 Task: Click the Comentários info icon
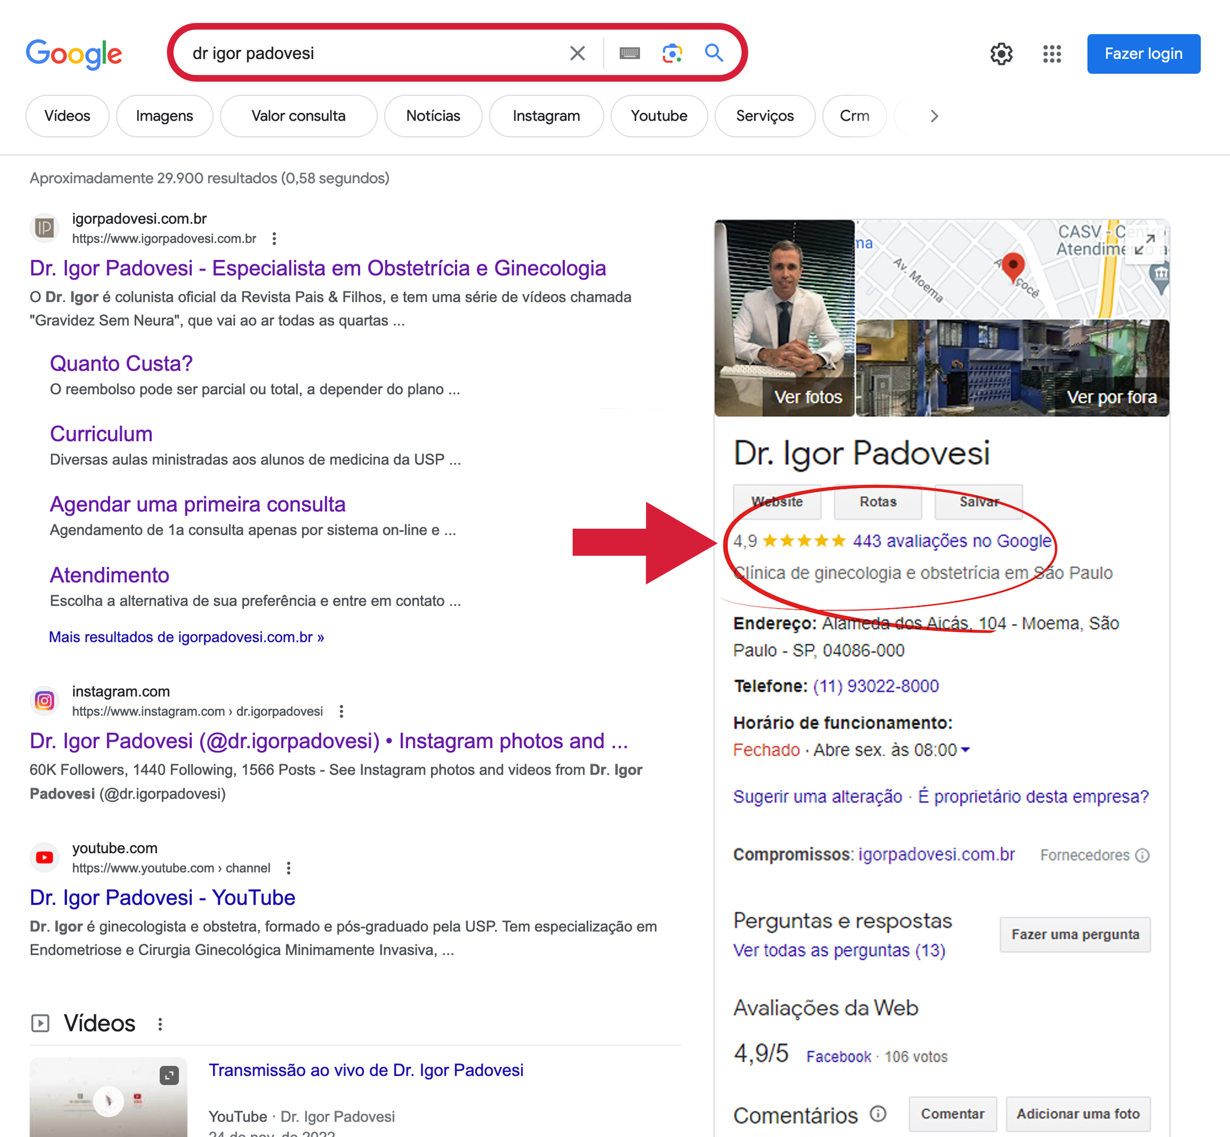[877, 1114]
